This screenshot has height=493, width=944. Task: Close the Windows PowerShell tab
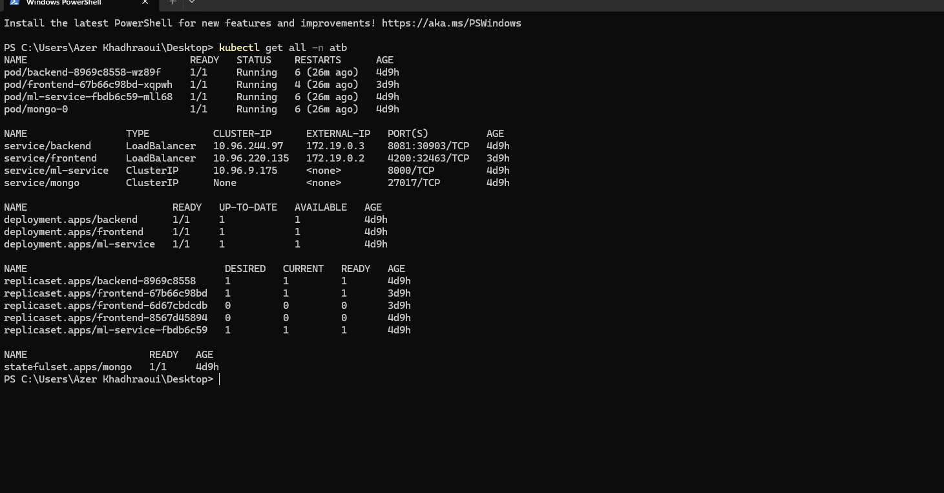[x=145, y=3]
